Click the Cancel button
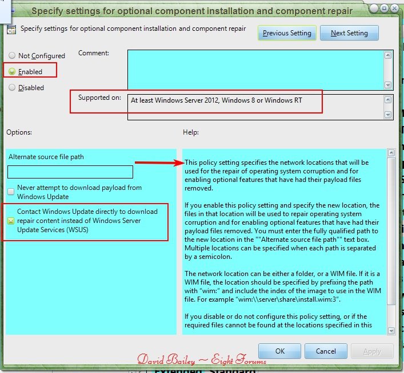 pos(326,351)
